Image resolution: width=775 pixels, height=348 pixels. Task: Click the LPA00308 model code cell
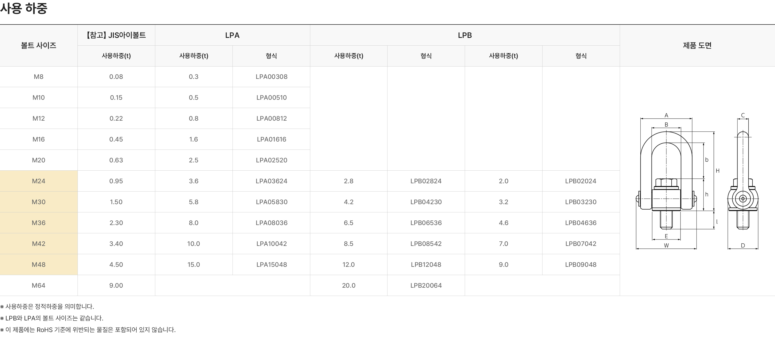click(x=271, y=77)
